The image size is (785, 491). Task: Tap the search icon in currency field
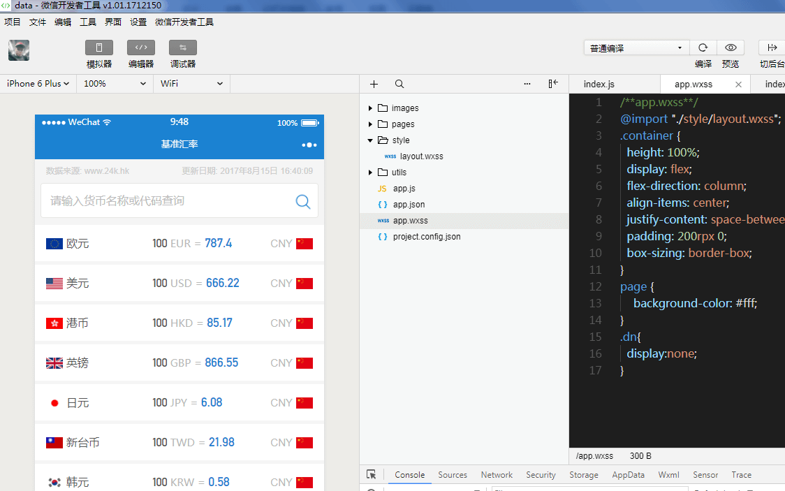pos(303,201)
